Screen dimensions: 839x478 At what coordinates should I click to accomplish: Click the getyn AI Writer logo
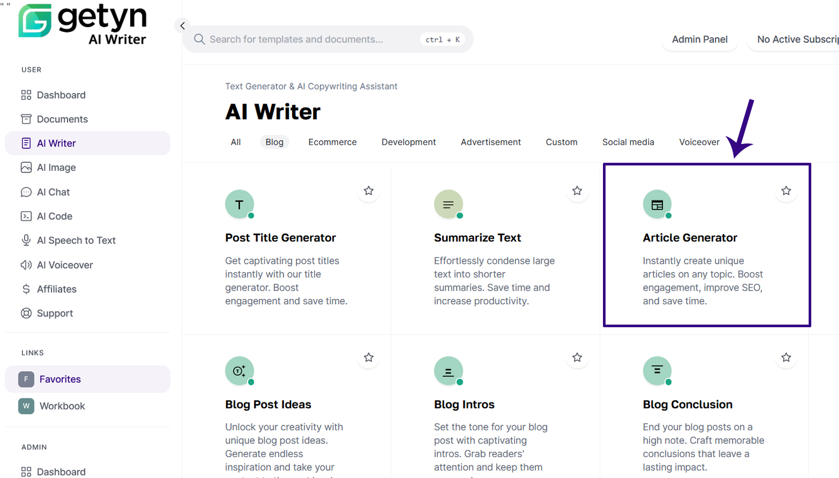(x=83, y=25)
